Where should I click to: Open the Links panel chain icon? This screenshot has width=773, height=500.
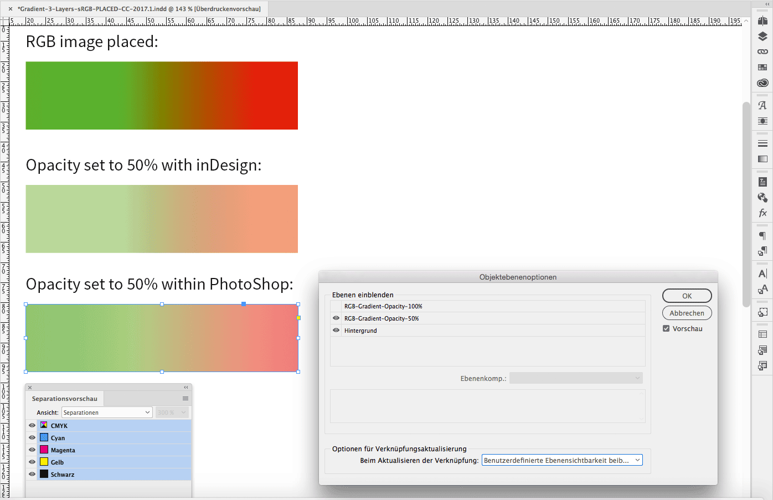(x=762, y=51)
